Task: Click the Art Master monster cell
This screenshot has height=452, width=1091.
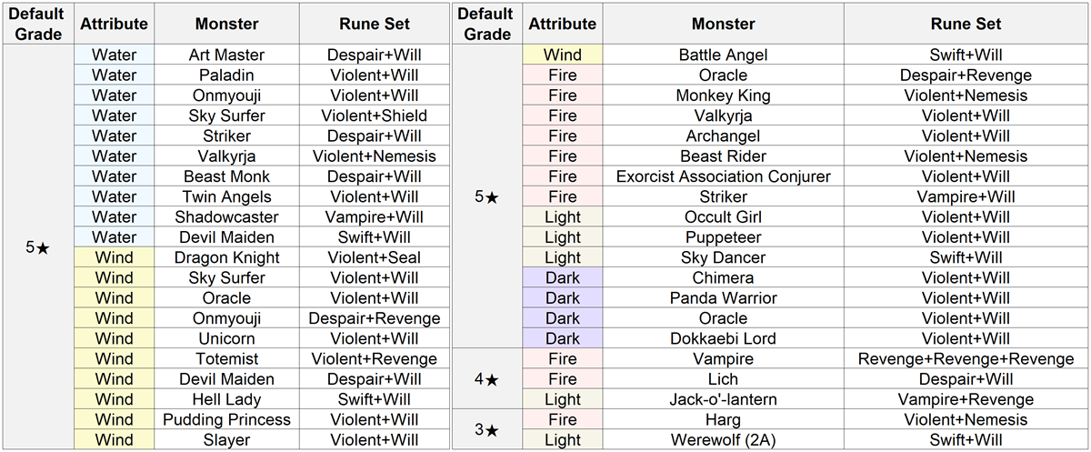Action: pos(226,55)
